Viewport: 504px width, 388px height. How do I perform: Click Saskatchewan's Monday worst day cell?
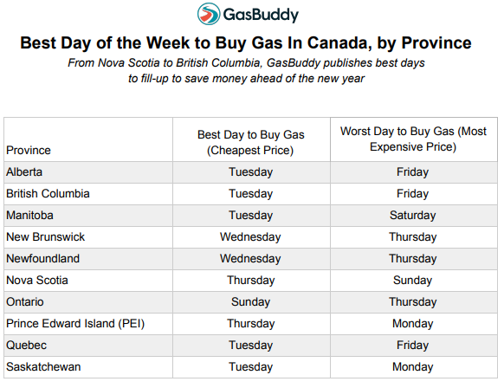click(x=414, y=367)
